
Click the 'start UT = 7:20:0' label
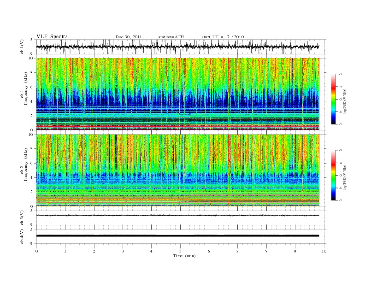coord(223,37)
